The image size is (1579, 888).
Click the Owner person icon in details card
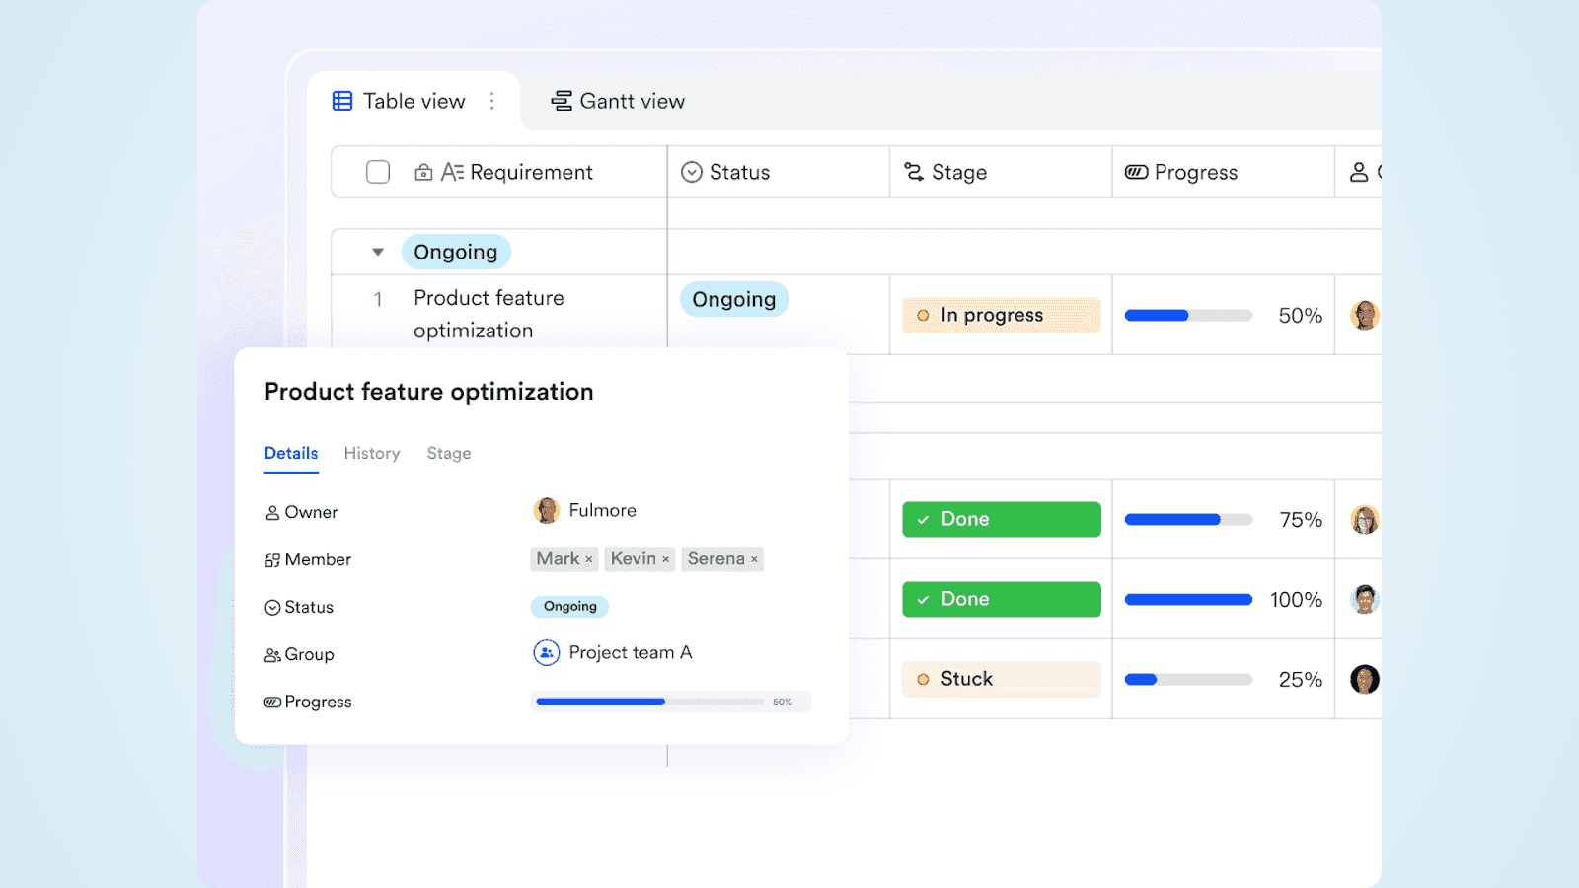click(x=272, y=512)
